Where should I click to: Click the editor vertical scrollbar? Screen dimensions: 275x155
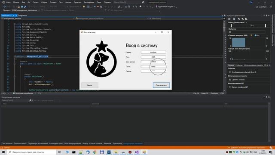click(224, 56)
